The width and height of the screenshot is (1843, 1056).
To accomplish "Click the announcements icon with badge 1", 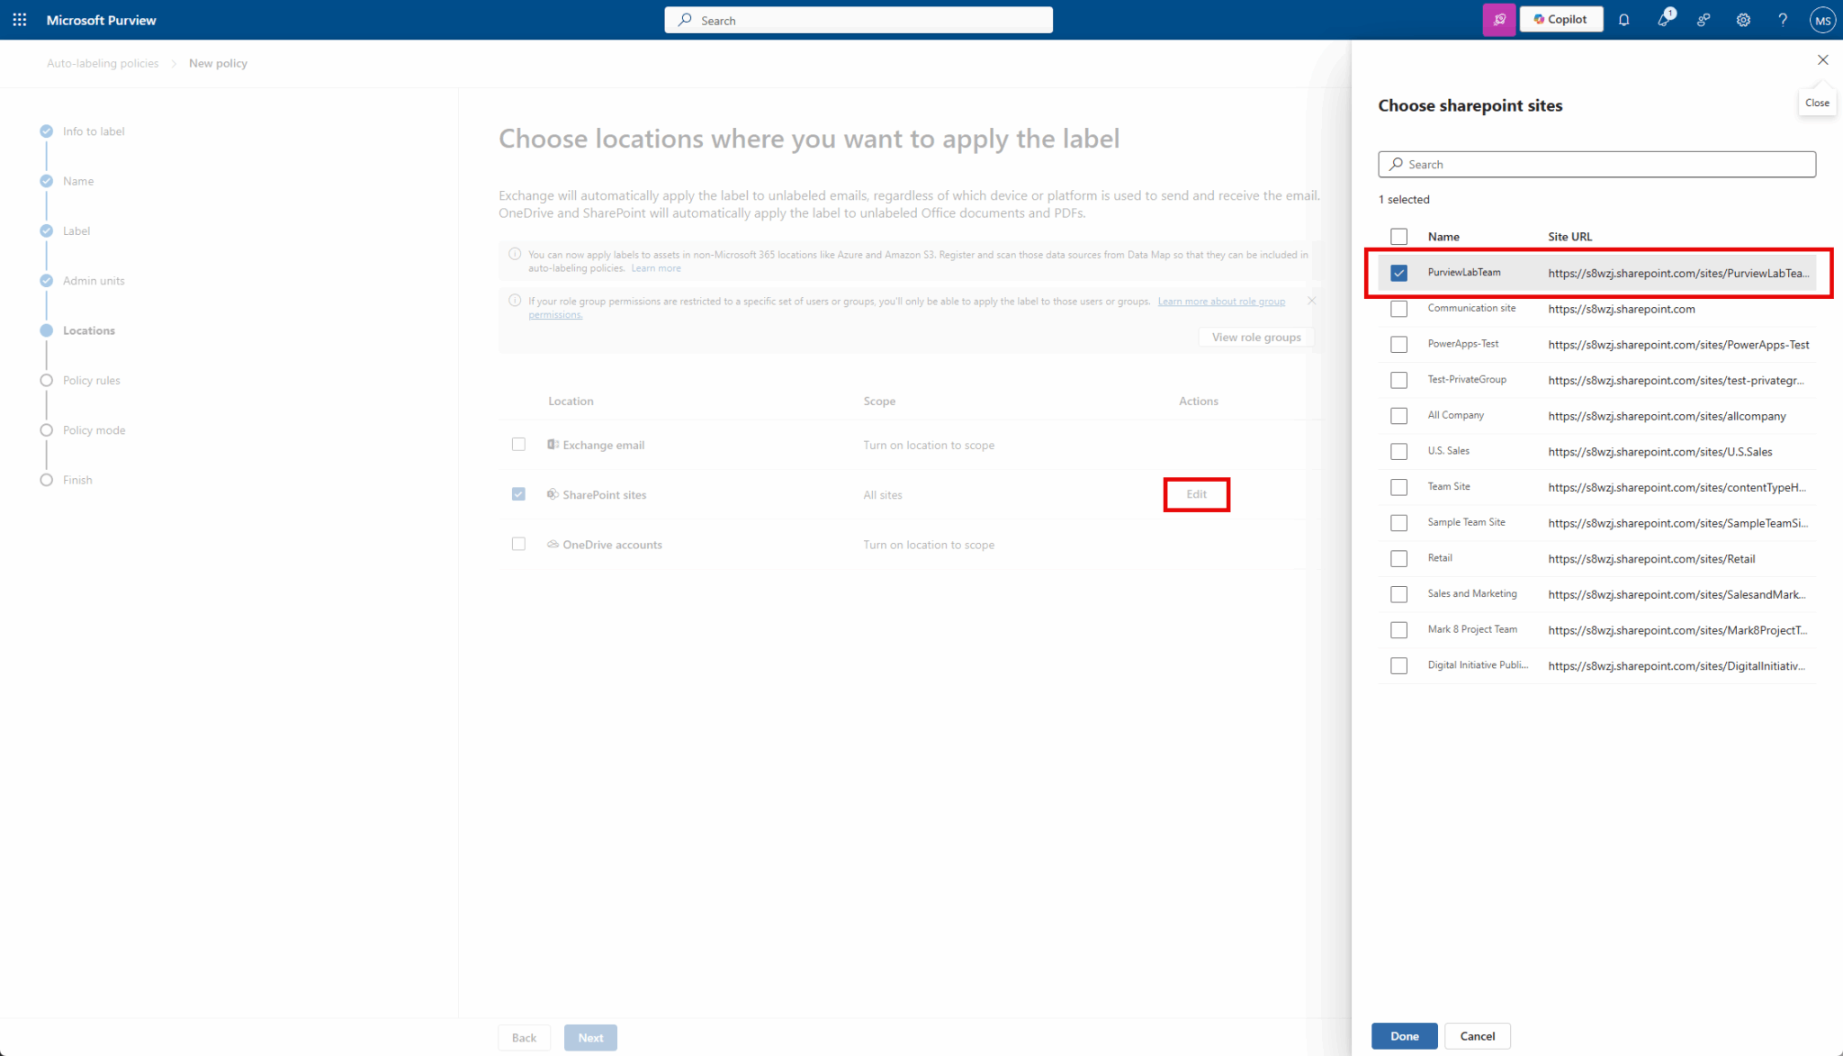I will click(1664, 20).
